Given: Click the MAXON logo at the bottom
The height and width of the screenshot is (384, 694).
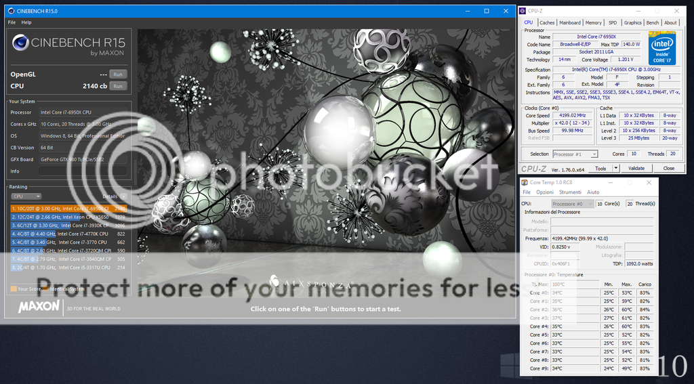Looking at the screenshot, I should [x=34, y=307].
